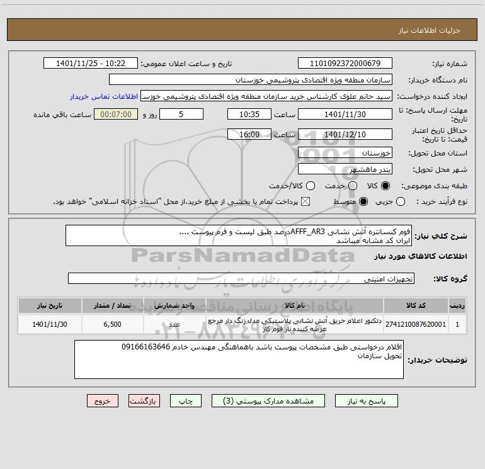Click the buyer notes text area
This screenshot has height=469, width=485.
point(239,359)
